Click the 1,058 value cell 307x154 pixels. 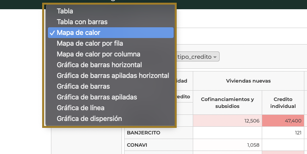[227, 145]
